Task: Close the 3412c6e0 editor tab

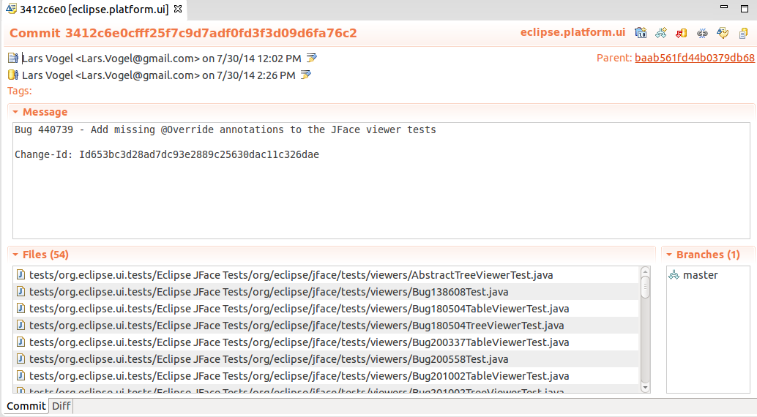Action: pos(178,9)
